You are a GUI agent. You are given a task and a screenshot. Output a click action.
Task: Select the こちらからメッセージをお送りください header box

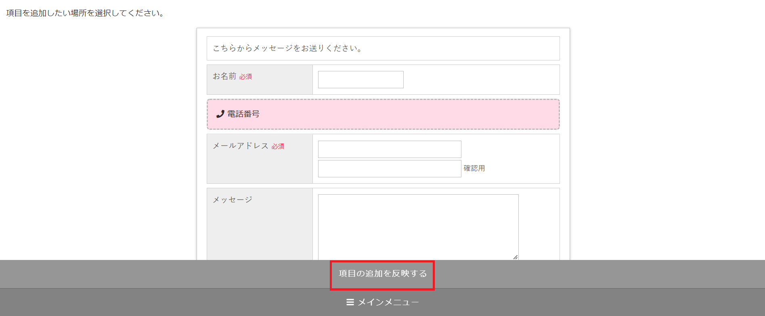tap(383, 48)
